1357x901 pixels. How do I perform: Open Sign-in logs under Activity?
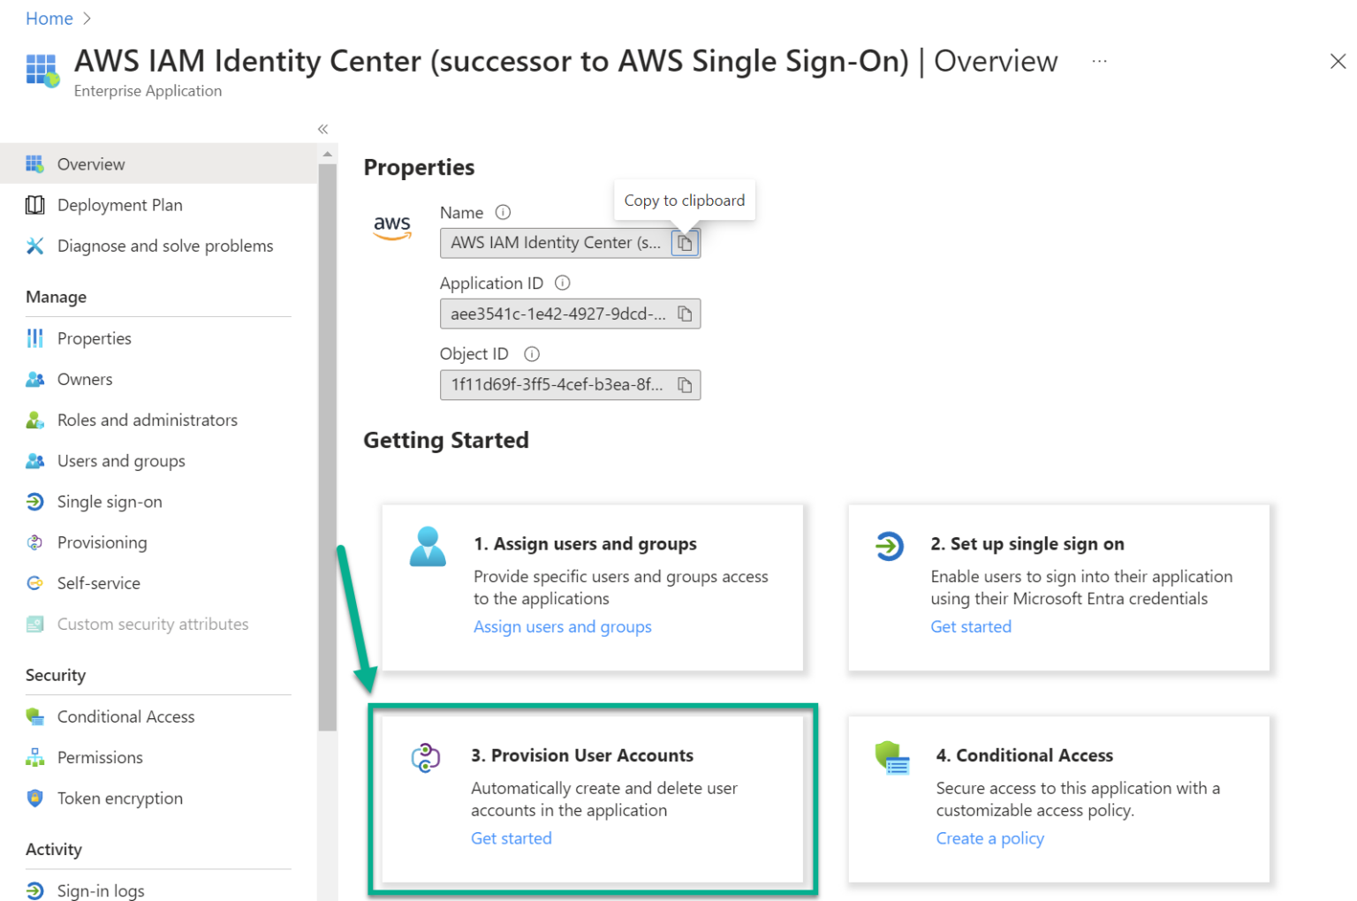(x=100, y=890)
